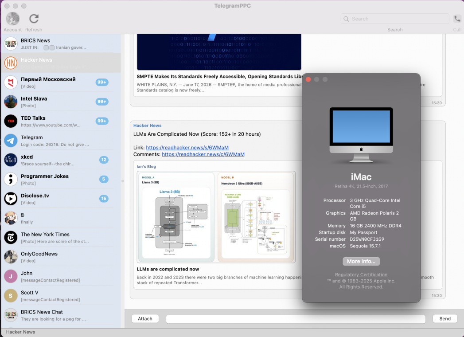
Task: Click timestamp 15:30 under LLMs message
Action: [437, 296]
